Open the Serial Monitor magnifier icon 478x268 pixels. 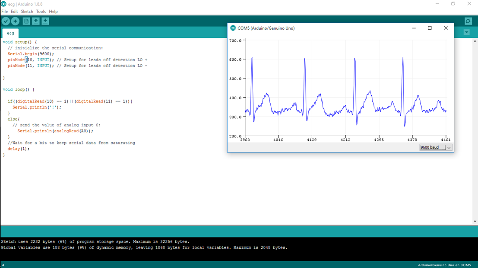[468, 21]
